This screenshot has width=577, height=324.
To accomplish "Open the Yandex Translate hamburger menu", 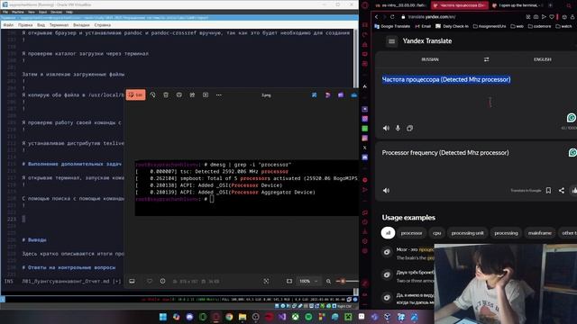I will click(391, 41).
